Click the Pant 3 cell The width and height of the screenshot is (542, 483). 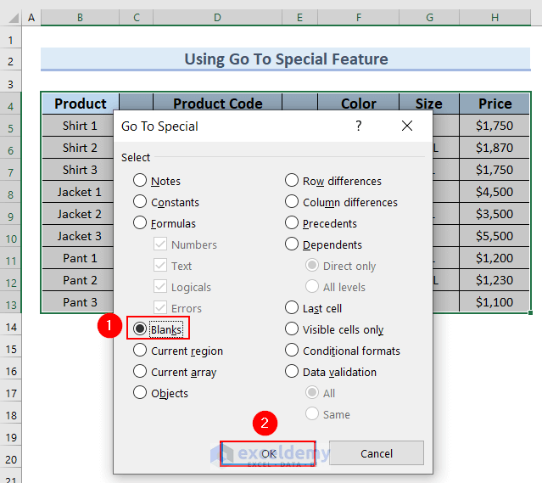(x=80, y=302)
